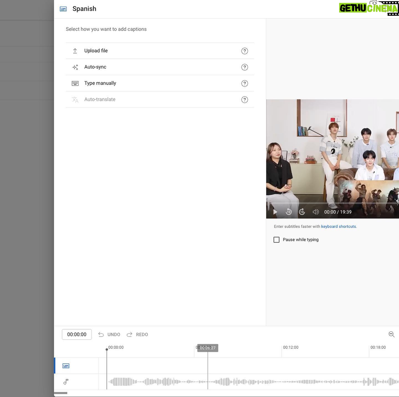Enable Pause while typing checkbox
399x397 pixels.
(277, 240)
